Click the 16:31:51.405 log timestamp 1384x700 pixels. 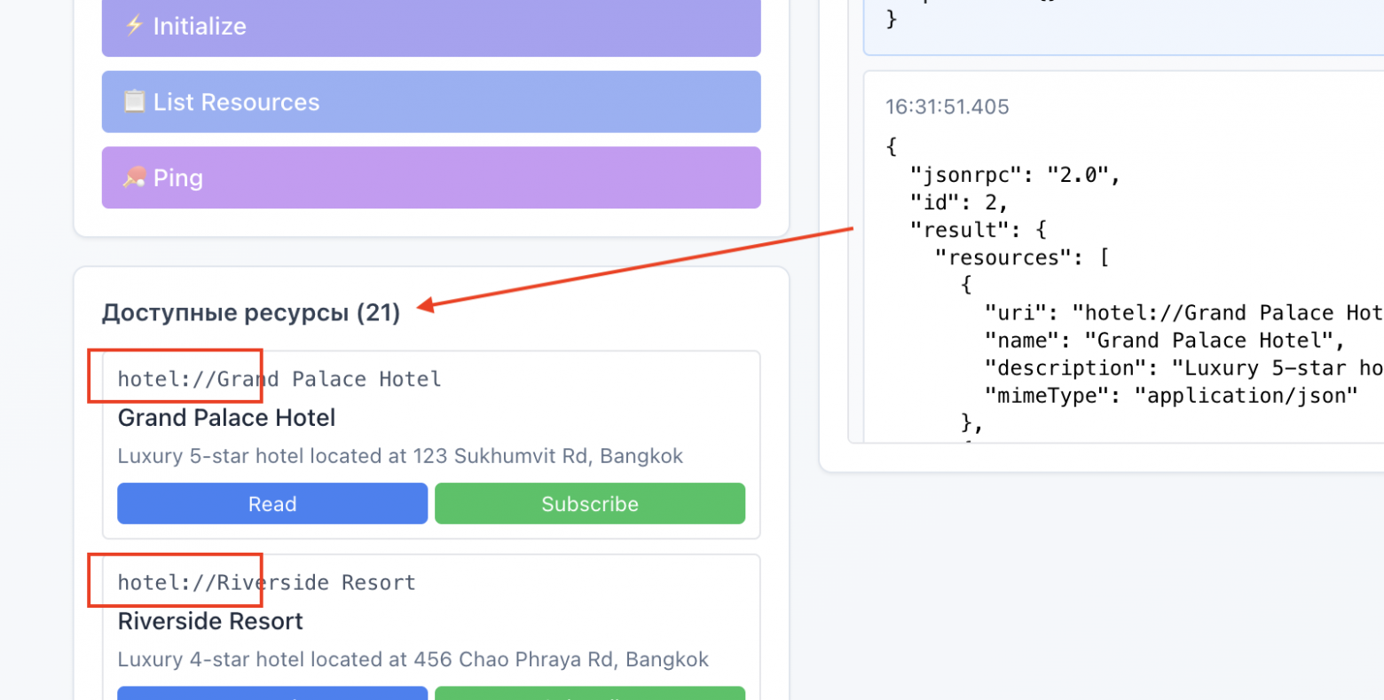(947, 107)
